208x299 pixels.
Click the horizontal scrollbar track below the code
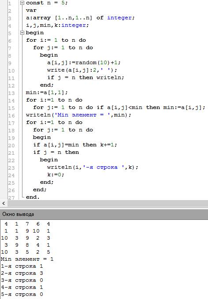[108, 203]
